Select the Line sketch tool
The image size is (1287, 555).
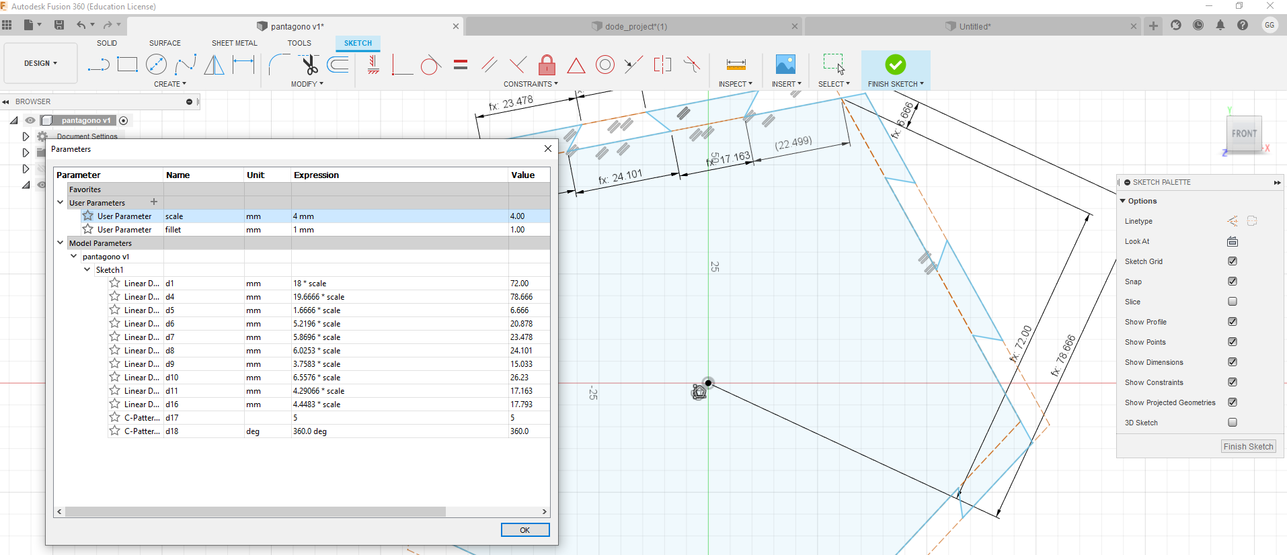coord(98,65)
